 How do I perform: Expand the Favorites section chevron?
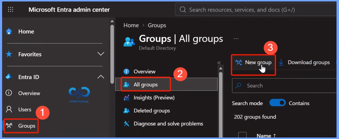(x=101, y=54)
